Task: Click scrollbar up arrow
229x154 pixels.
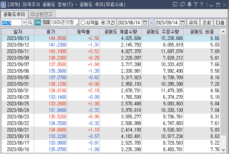Action: [x=223, y=32]
